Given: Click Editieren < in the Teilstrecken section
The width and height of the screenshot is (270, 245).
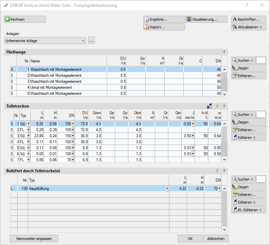Looking at the screenshot, I should tap(248, 138).
